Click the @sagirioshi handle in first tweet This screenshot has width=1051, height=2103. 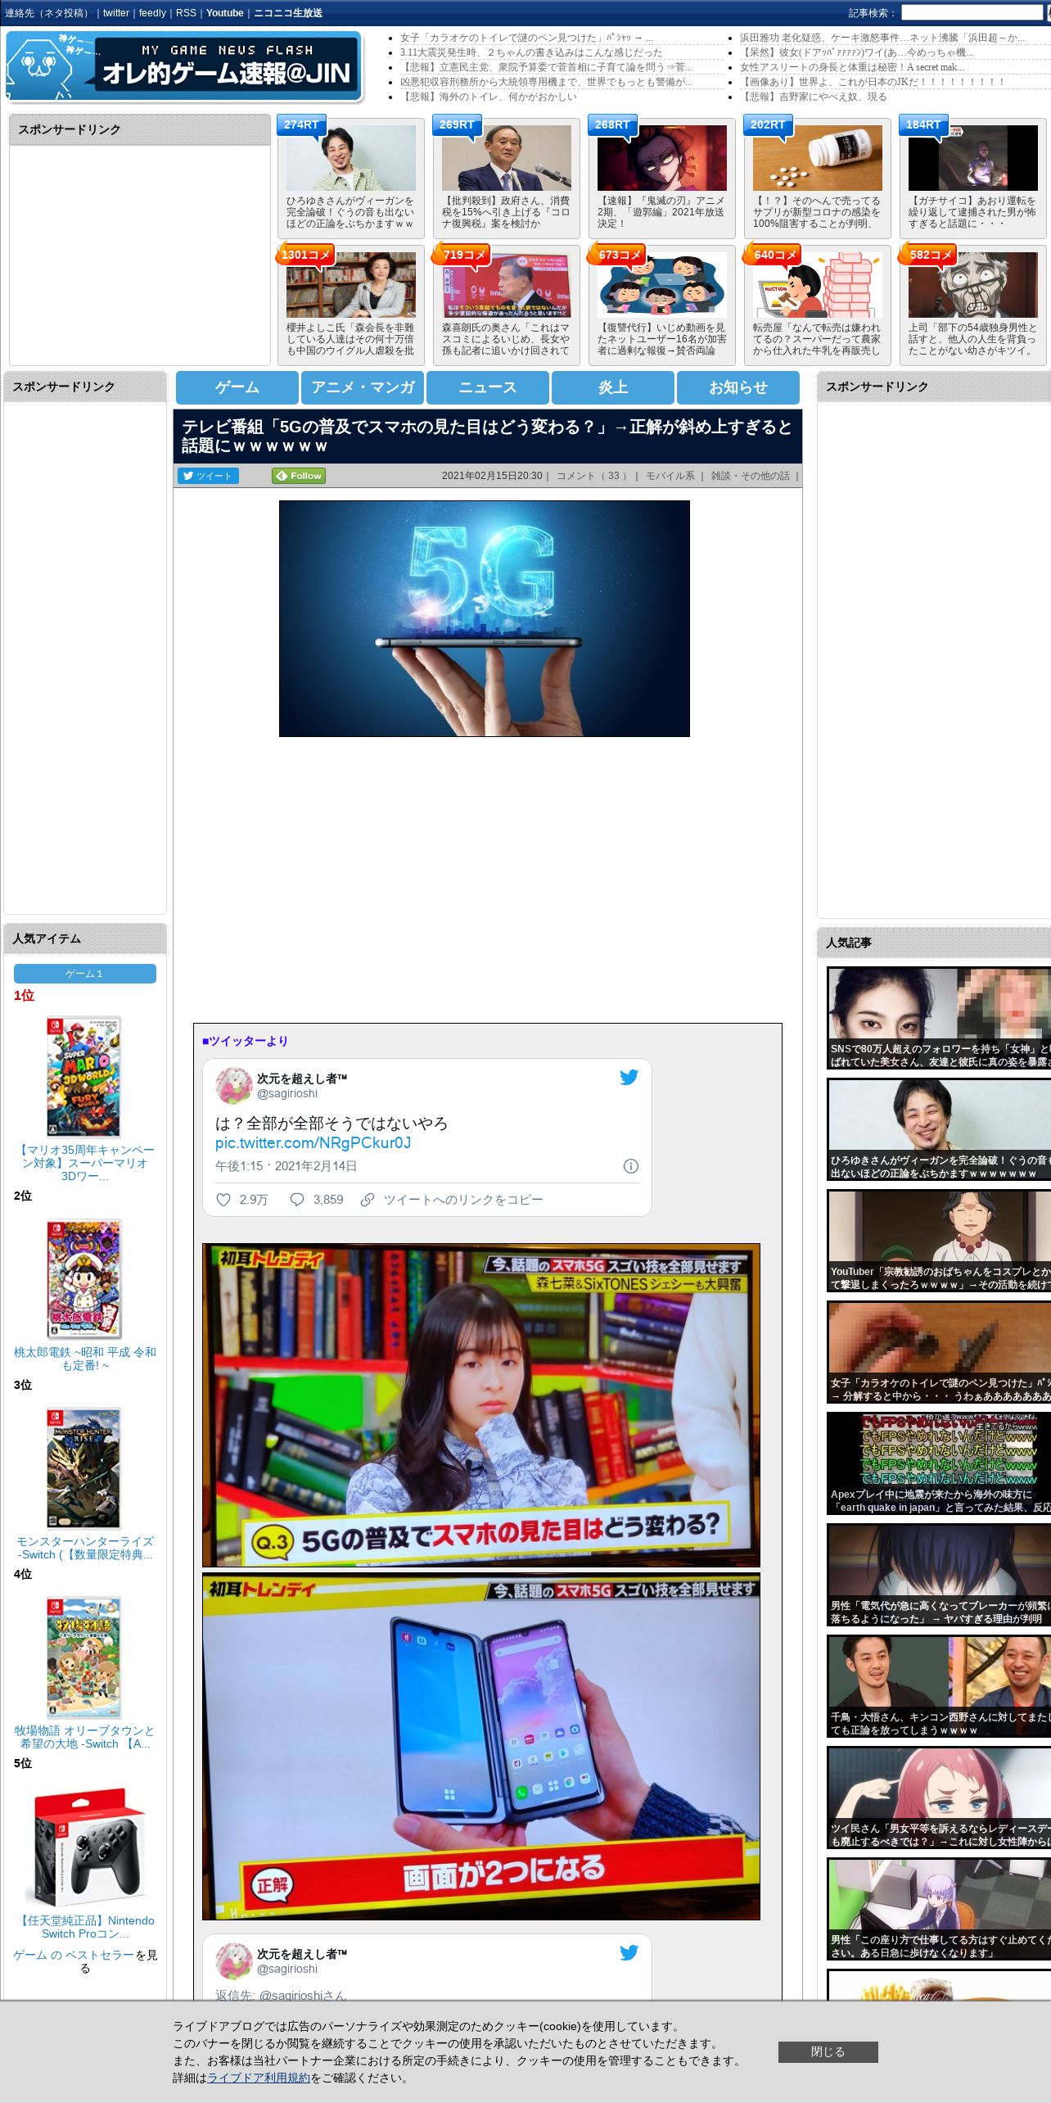click(287, 1093)
